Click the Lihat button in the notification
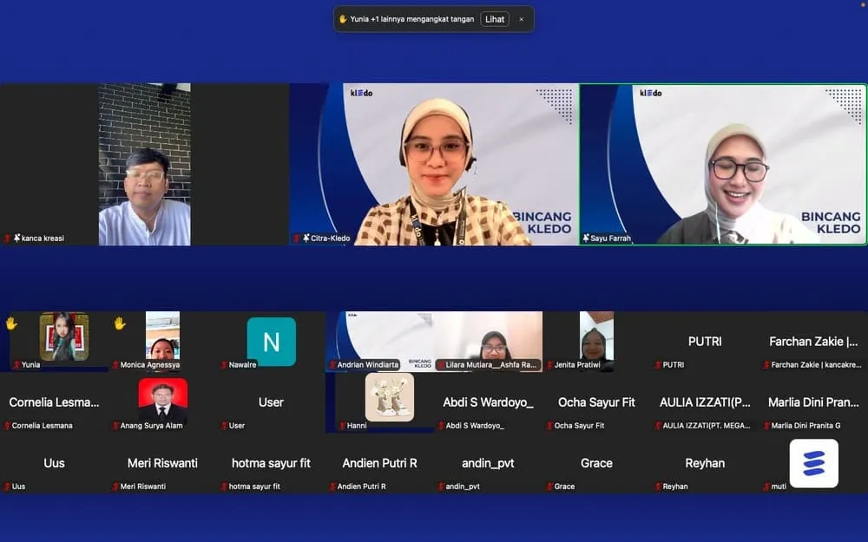Image resolution: width=868 pixels, height=542 pixels. coord(495,19)
